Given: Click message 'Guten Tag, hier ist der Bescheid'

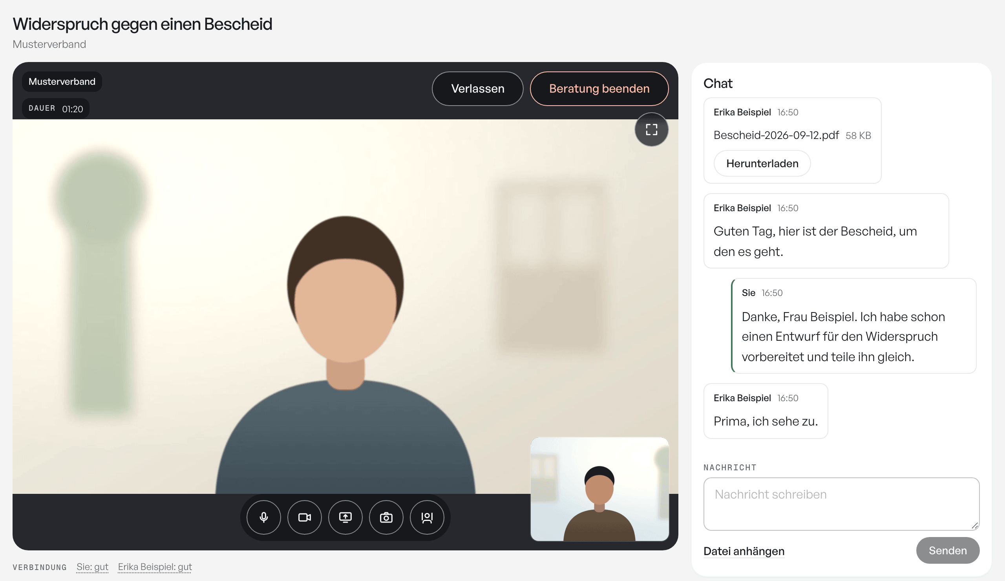Looking at the screenshot, I should point(826,231).
